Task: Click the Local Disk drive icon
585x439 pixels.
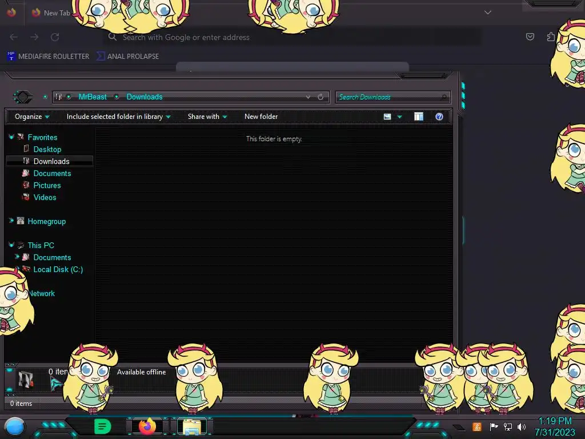Action: (26, 269)
